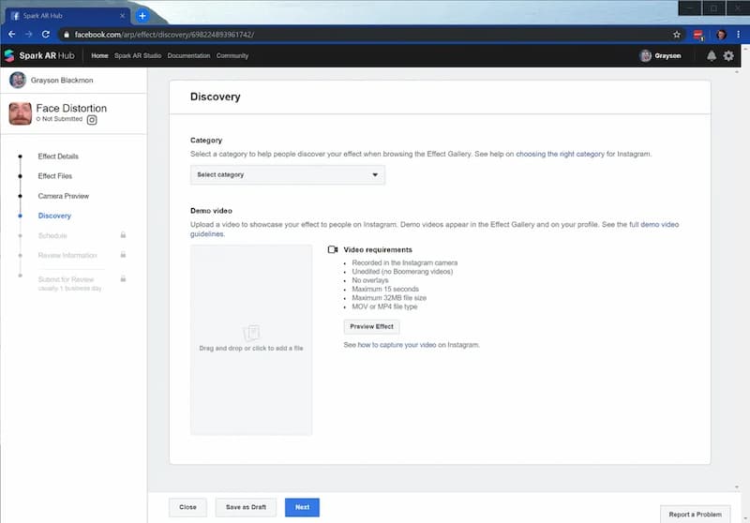The height and width of the screenshot is (523, 750).
Task: Click 'Maximum 15 seconds' requirement text
Action: [x=385, y=290]
